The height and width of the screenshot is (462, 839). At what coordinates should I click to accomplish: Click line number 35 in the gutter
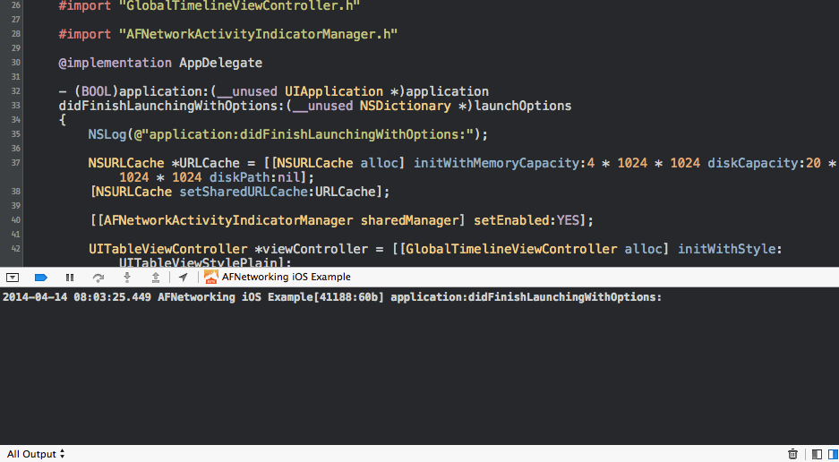click(16, 134)
